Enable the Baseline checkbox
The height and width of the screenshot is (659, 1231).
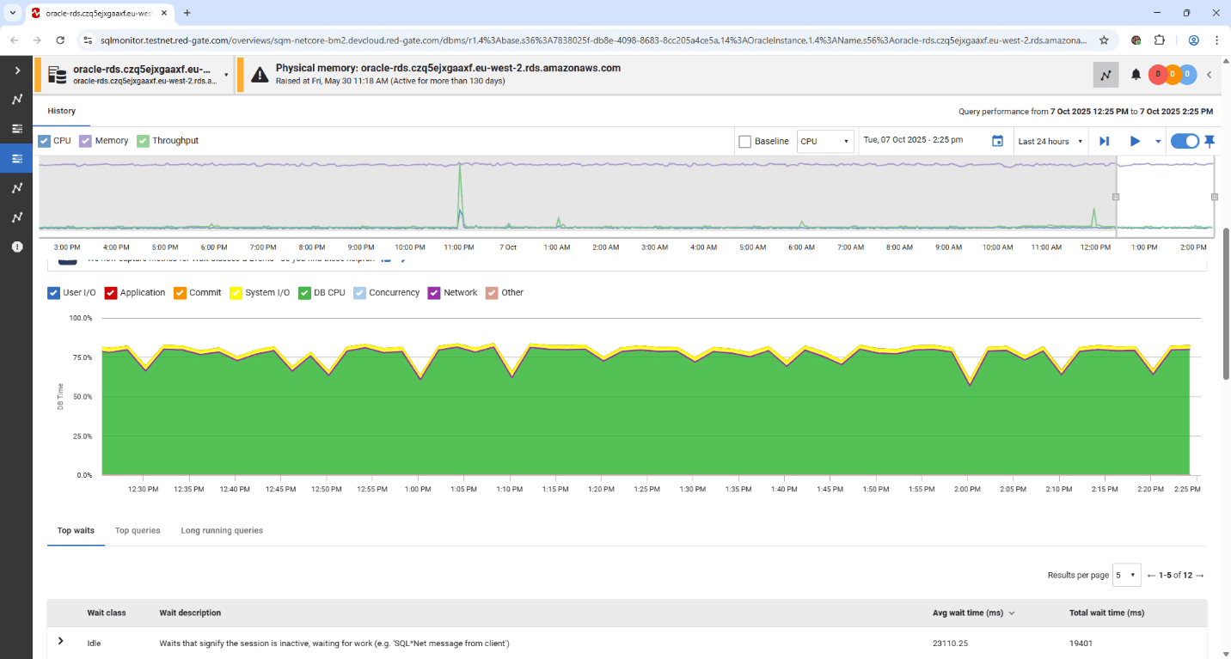click(745, 142)
